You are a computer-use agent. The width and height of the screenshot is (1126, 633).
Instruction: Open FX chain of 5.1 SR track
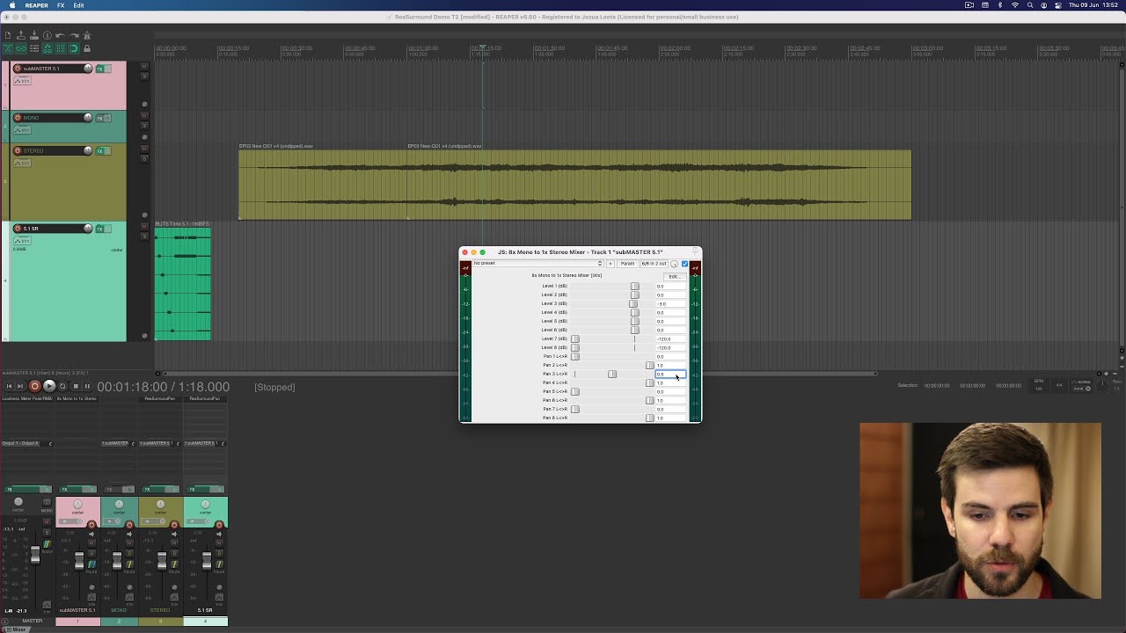99,229
